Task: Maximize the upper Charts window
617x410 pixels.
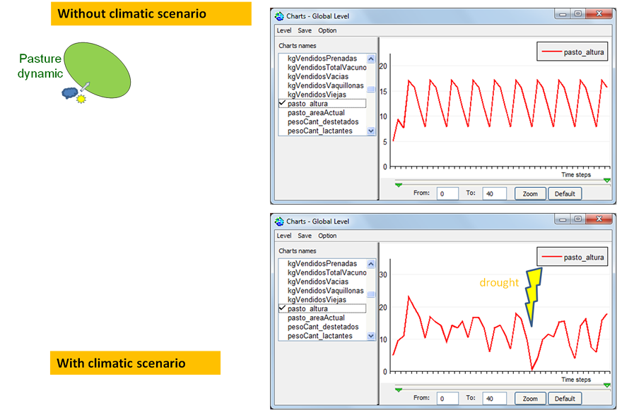Action: [577, 16]
